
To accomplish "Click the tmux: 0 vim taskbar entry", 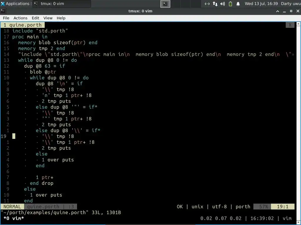I will point(62,4).
